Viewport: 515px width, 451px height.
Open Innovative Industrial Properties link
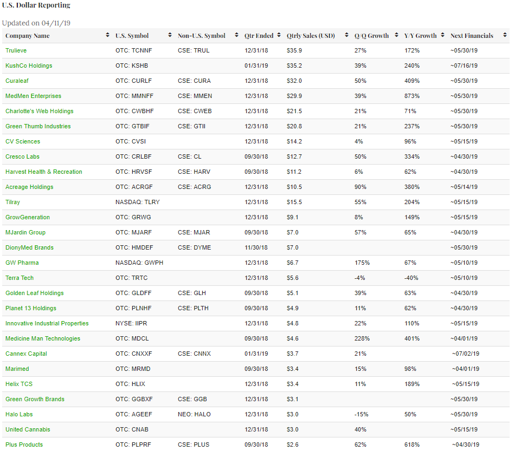(47, 323)
